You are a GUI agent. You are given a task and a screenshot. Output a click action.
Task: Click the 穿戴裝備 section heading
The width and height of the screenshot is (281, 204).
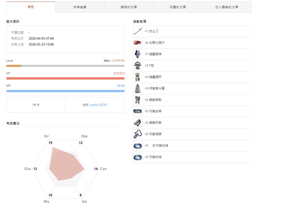click(140, 21)
